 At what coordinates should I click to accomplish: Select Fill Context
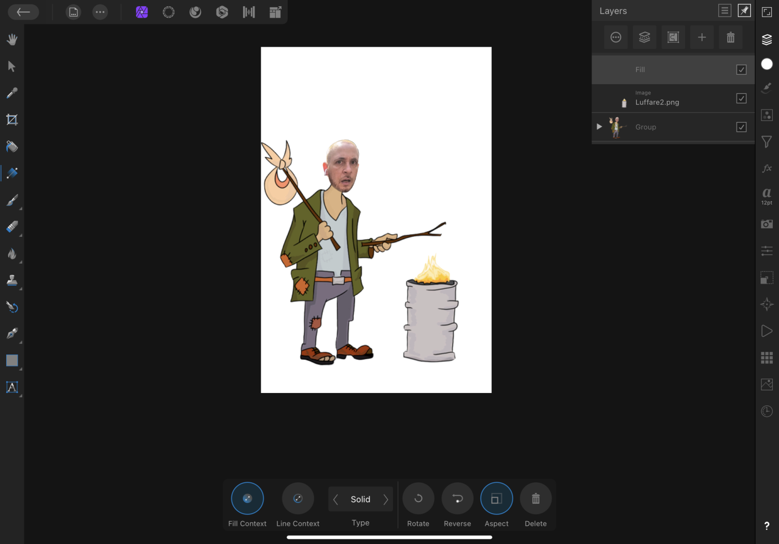pos(247,499)
